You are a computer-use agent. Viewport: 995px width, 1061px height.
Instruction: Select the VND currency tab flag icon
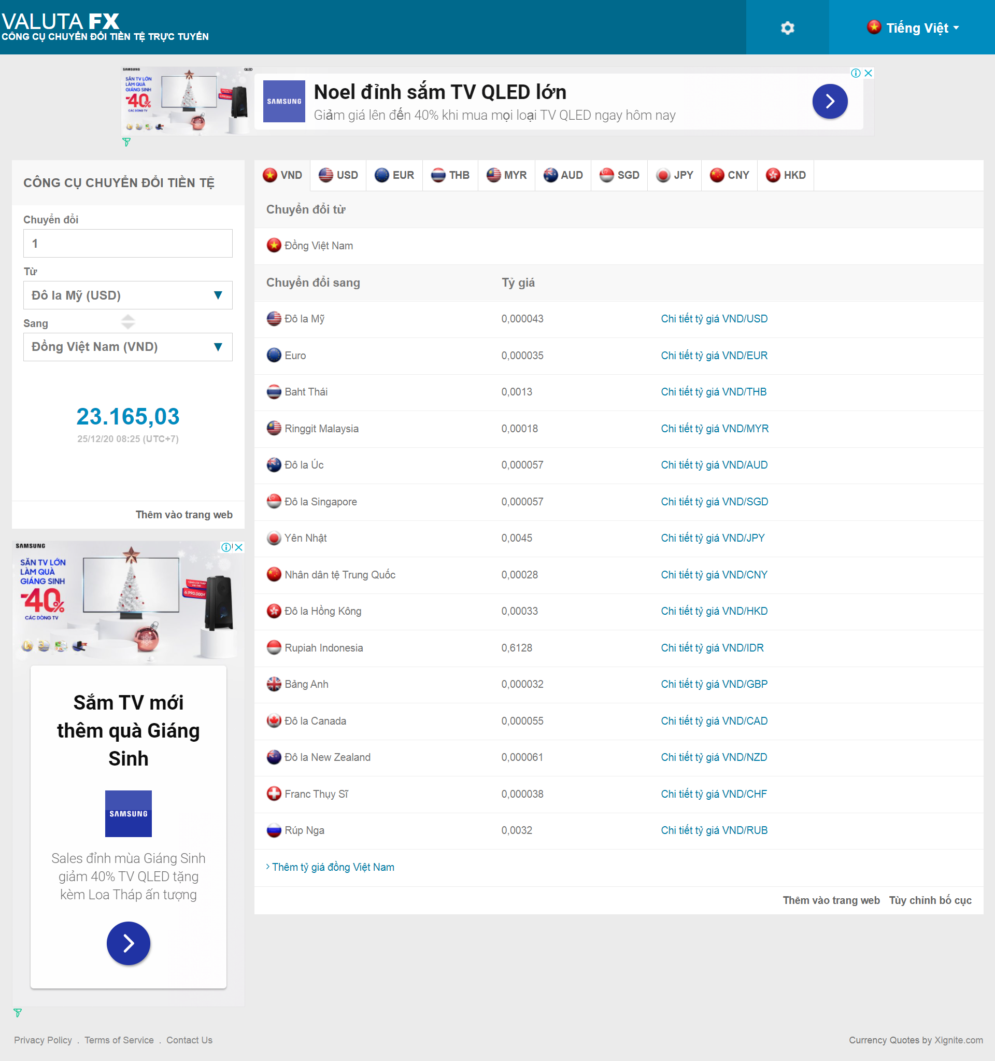(x=270, y=175)
